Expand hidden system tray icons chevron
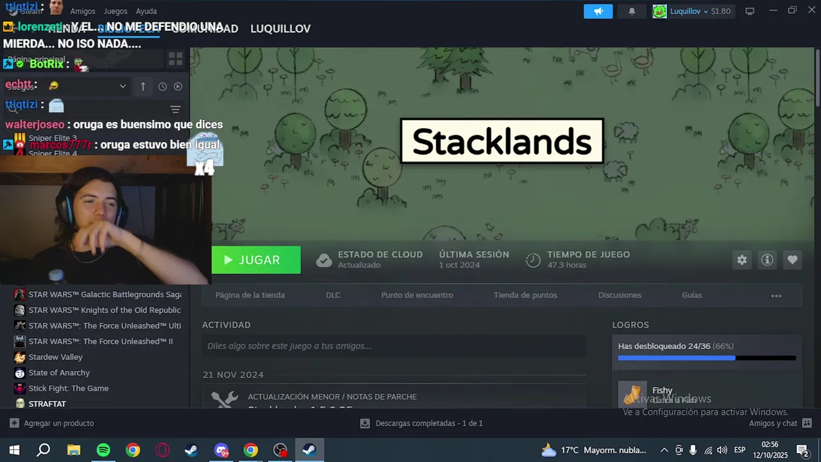Screen dimensions: 821x462 click(664, 450)
